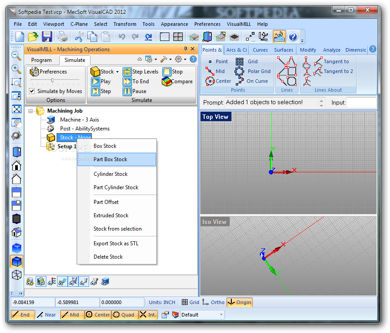Click the Preferences gear icon in Options
Viewport: 390px width, 333px height.
click(34, 72)
